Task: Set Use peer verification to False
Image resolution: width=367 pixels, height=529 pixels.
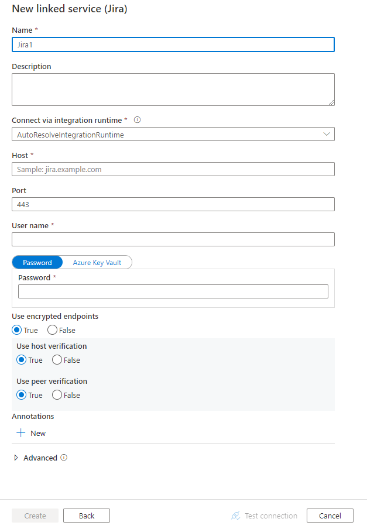Action: point(57,395)
